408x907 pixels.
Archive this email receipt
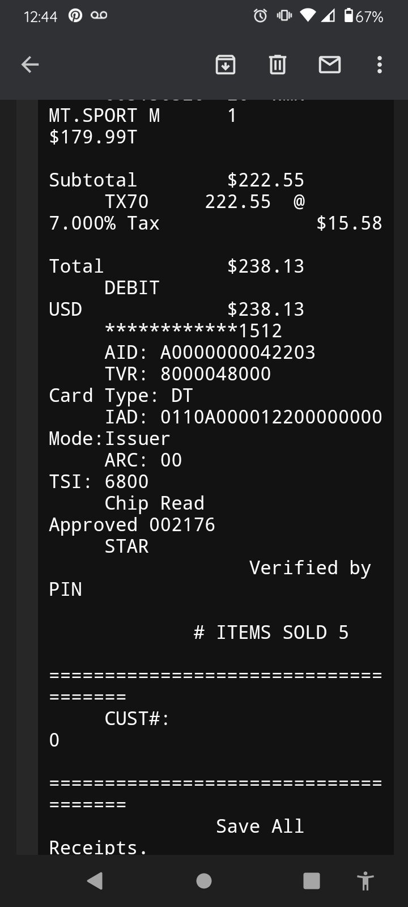click(226, 65)
